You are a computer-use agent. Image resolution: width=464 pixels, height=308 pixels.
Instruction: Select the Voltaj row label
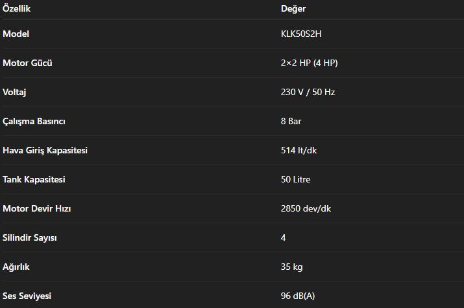(14, 92)
